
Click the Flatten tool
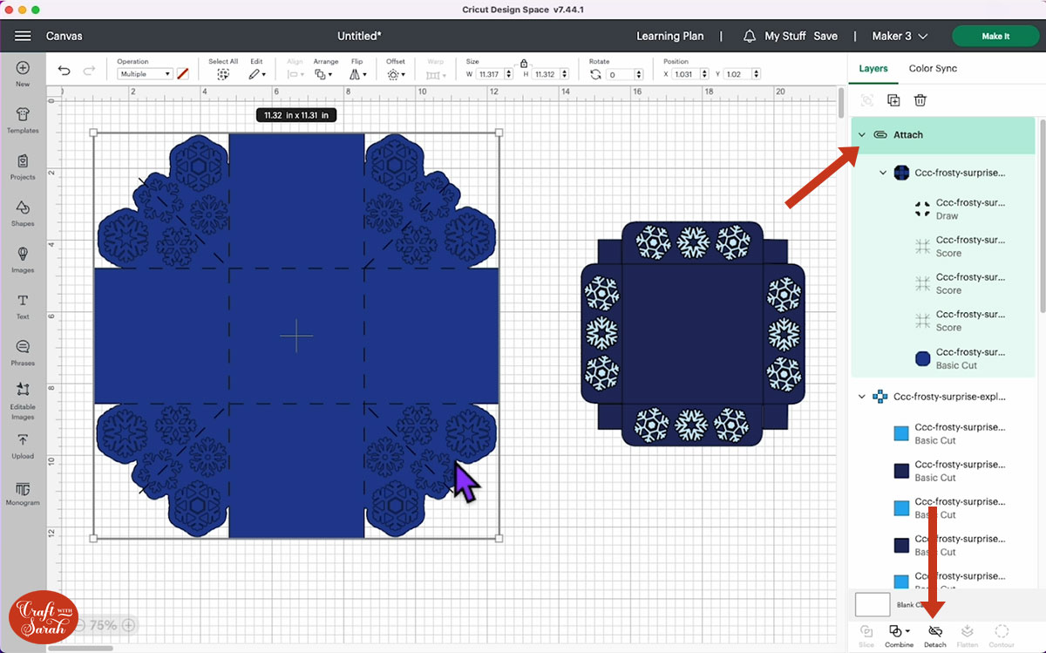pos(968,636)
